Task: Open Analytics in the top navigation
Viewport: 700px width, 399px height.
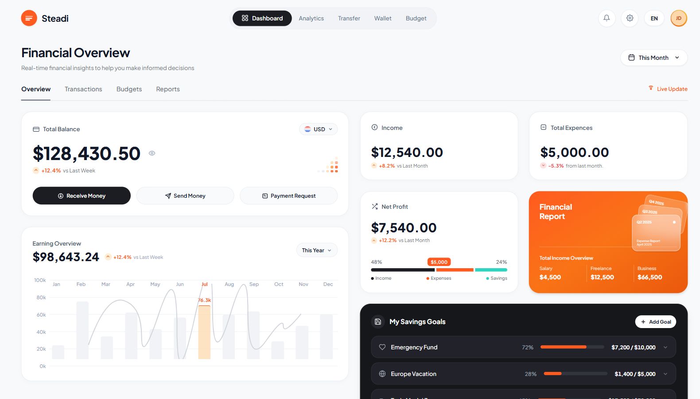Action: [x=311, y=18]
